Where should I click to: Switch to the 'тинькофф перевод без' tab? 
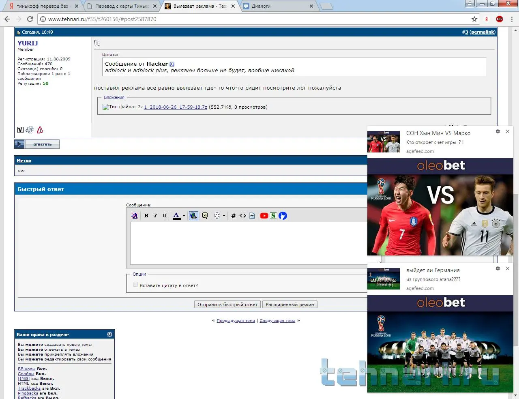[42, 6]
